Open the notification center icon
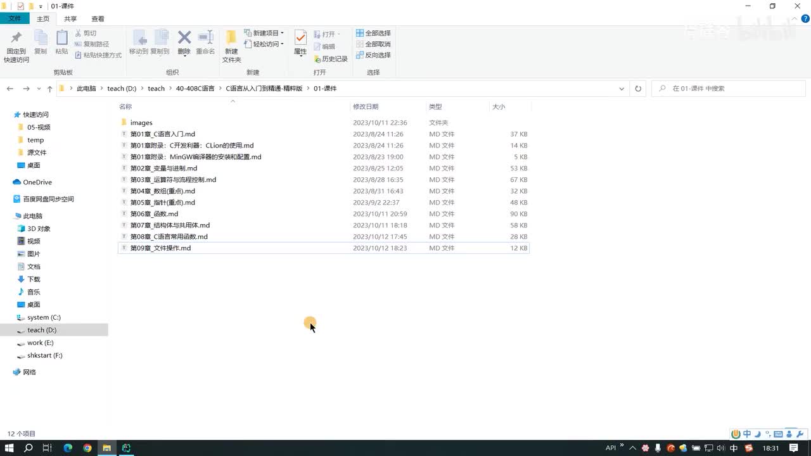 793,448
